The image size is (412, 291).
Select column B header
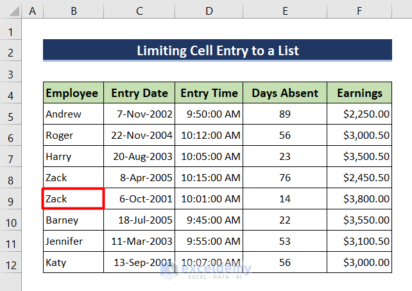[x=74, y=11]
